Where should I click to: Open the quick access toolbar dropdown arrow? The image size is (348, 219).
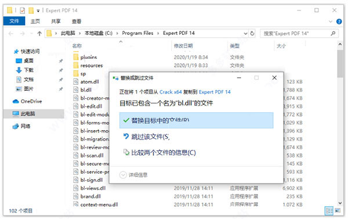pyautogui.click(x=38, y=10)
